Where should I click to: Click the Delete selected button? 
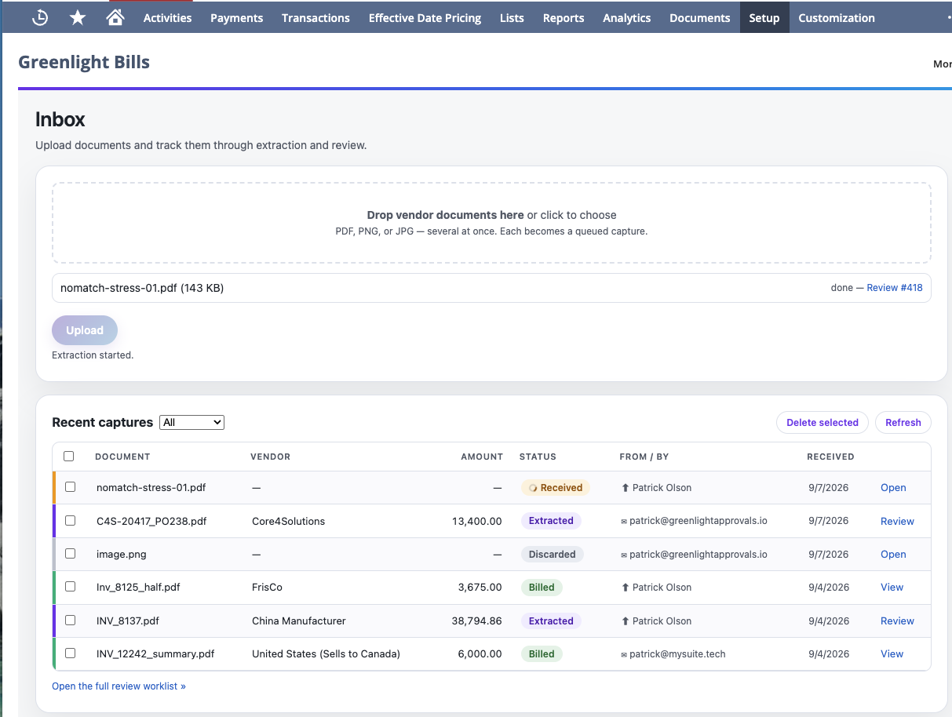tap(823, 422)
